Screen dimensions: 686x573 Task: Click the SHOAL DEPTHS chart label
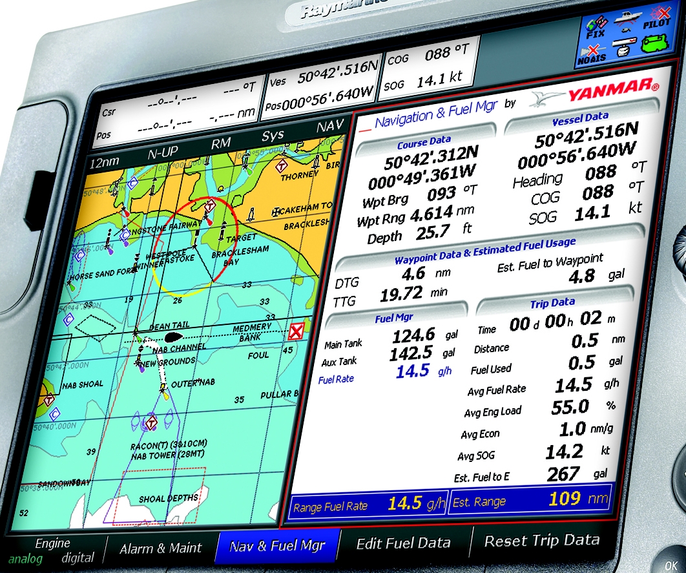pyautogui.click(x=168, y=498)
